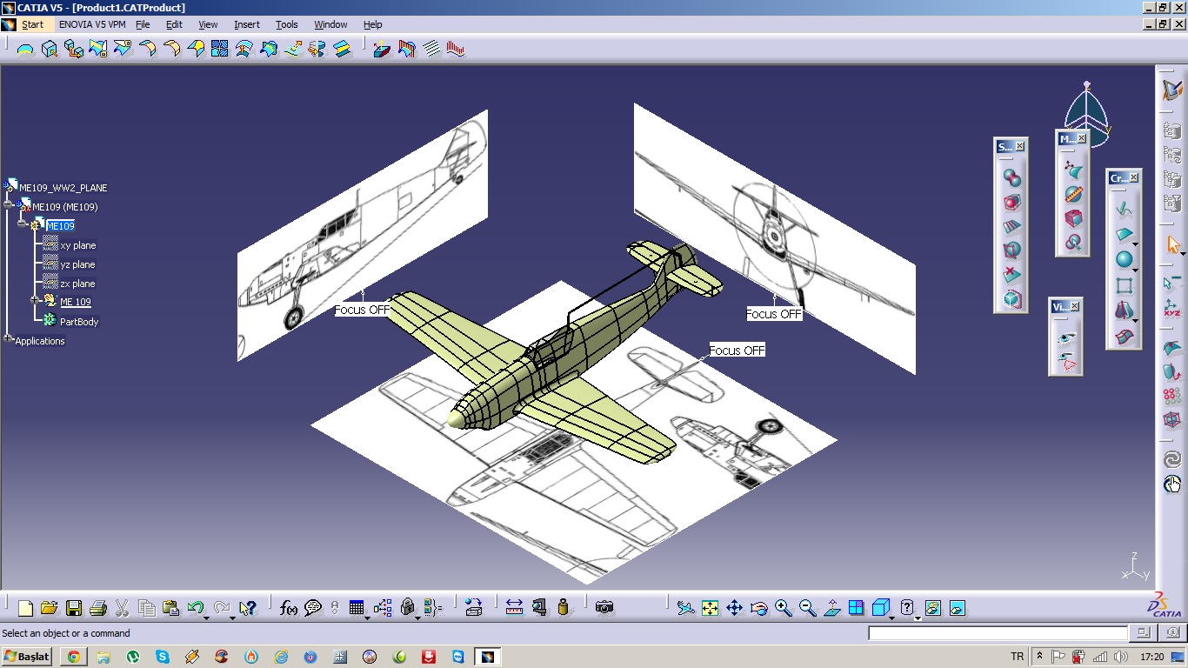Open the File menu
This screenshot has width=1188, height=668.
143,24
